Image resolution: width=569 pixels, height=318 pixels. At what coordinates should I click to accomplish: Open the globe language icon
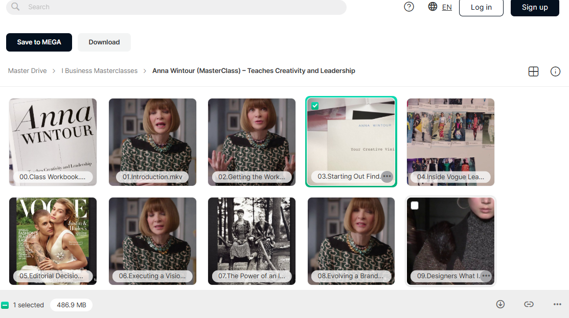(433, 7)
